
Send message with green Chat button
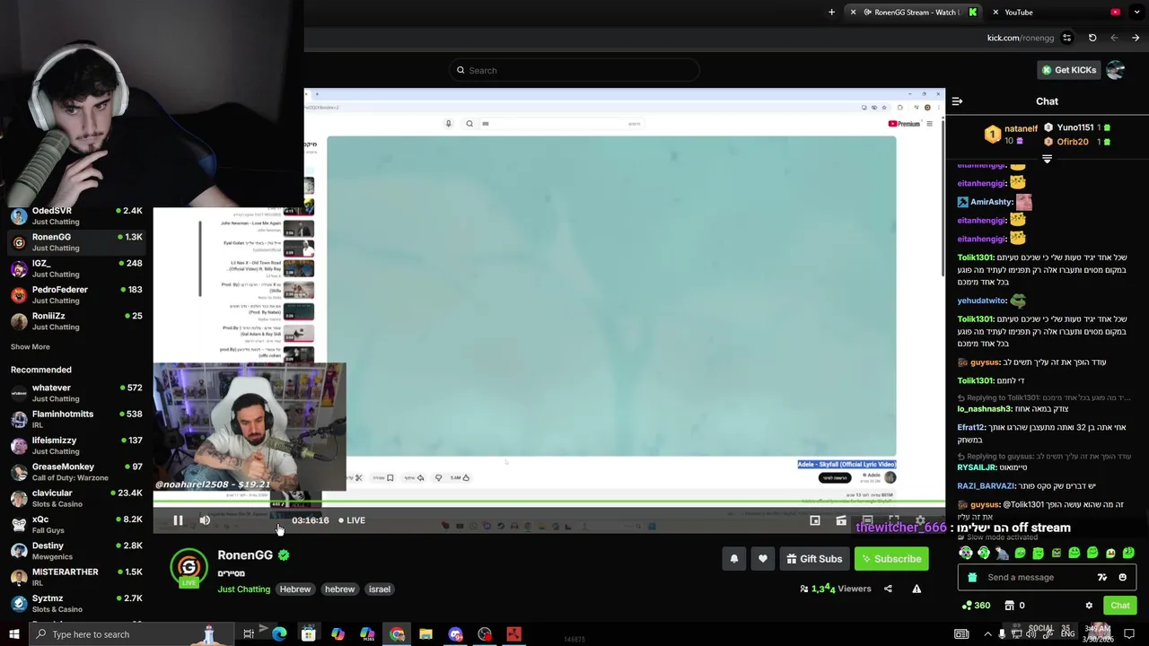tap(1119, 606)
